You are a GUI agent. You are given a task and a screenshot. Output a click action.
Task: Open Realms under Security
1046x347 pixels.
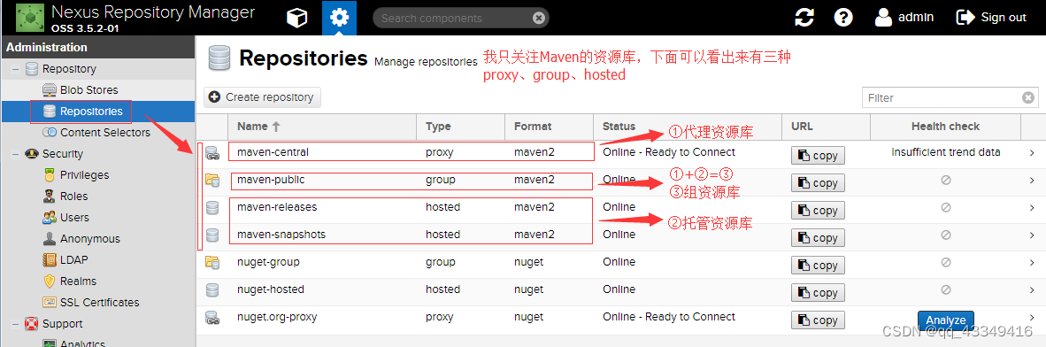point(78,281)
